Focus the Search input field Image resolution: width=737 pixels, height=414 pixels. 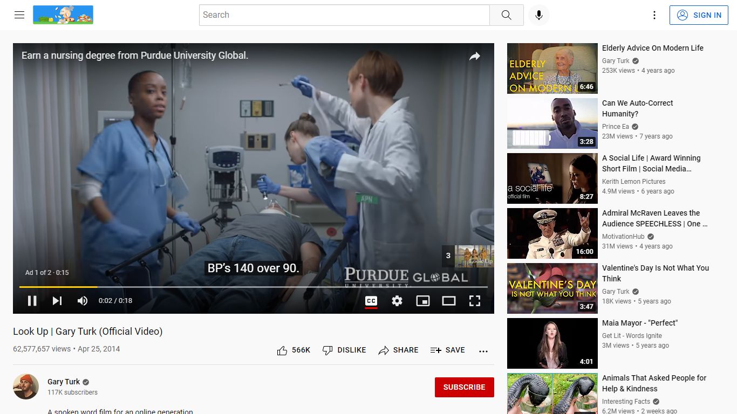pyautogui.click(x=344, y=15)
